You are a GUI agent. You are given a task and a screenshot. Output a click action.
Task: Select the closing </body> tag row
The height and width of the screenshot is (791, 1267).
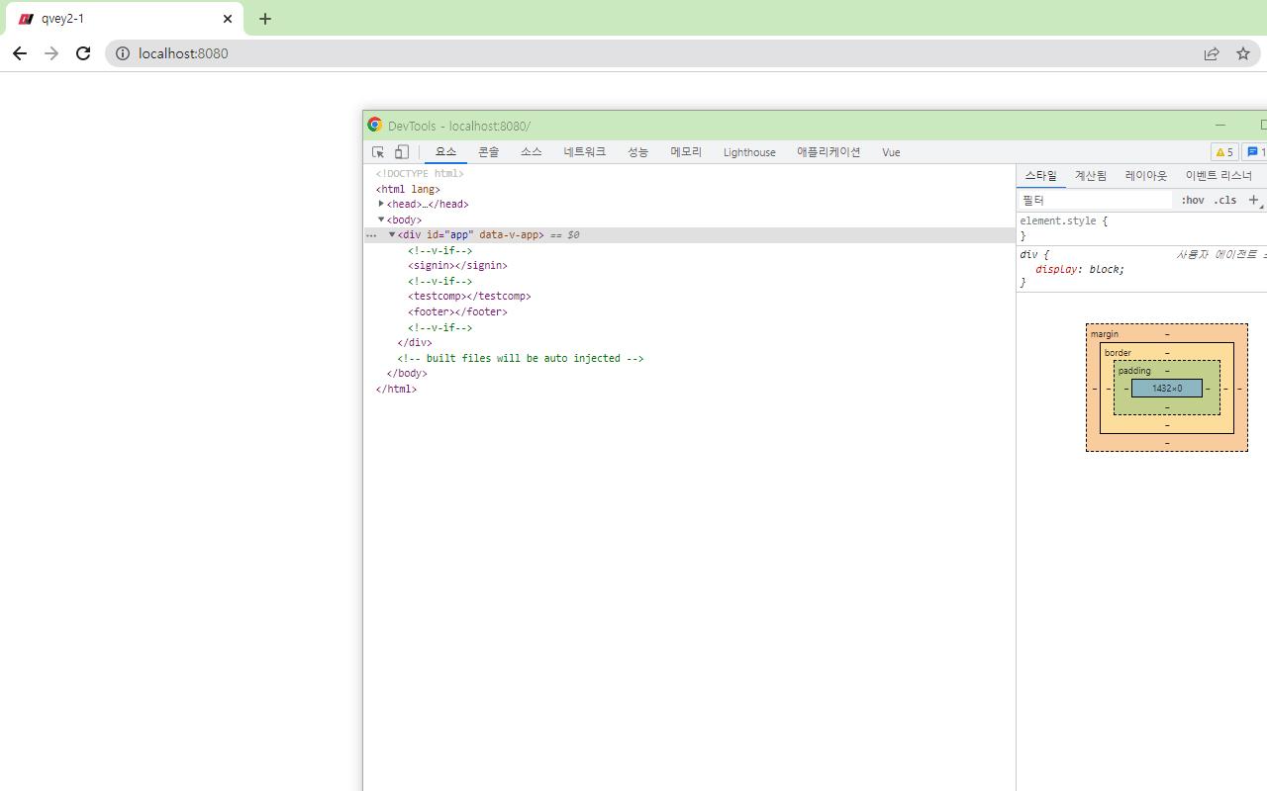(x=690, y=374)
